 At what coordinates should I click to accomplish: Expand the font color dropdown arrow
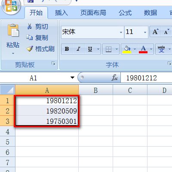point(151,49)
